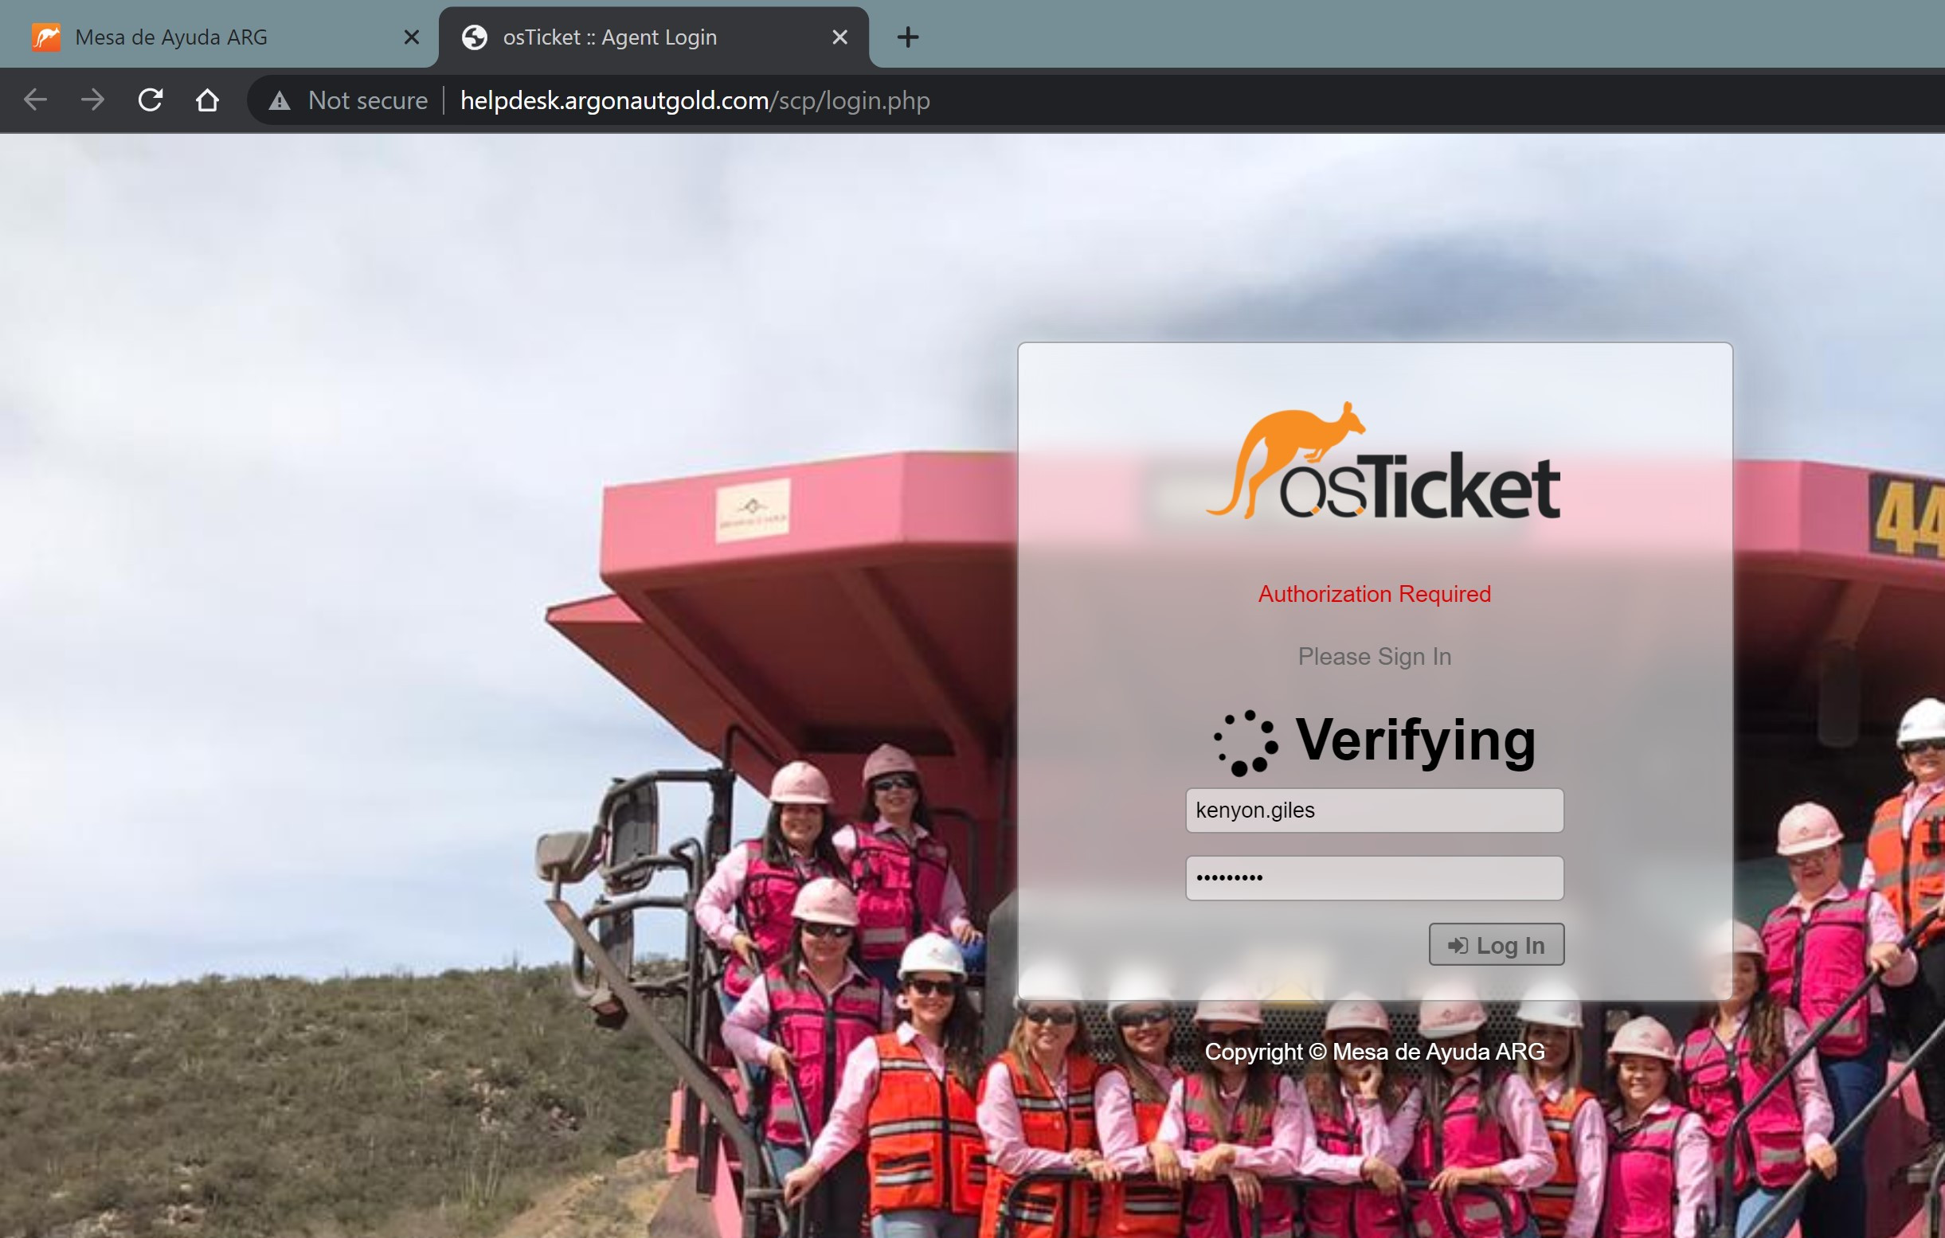Focus the password input field
This screenshot has height=1238, width=1945.
click(x=1374, y=878)
